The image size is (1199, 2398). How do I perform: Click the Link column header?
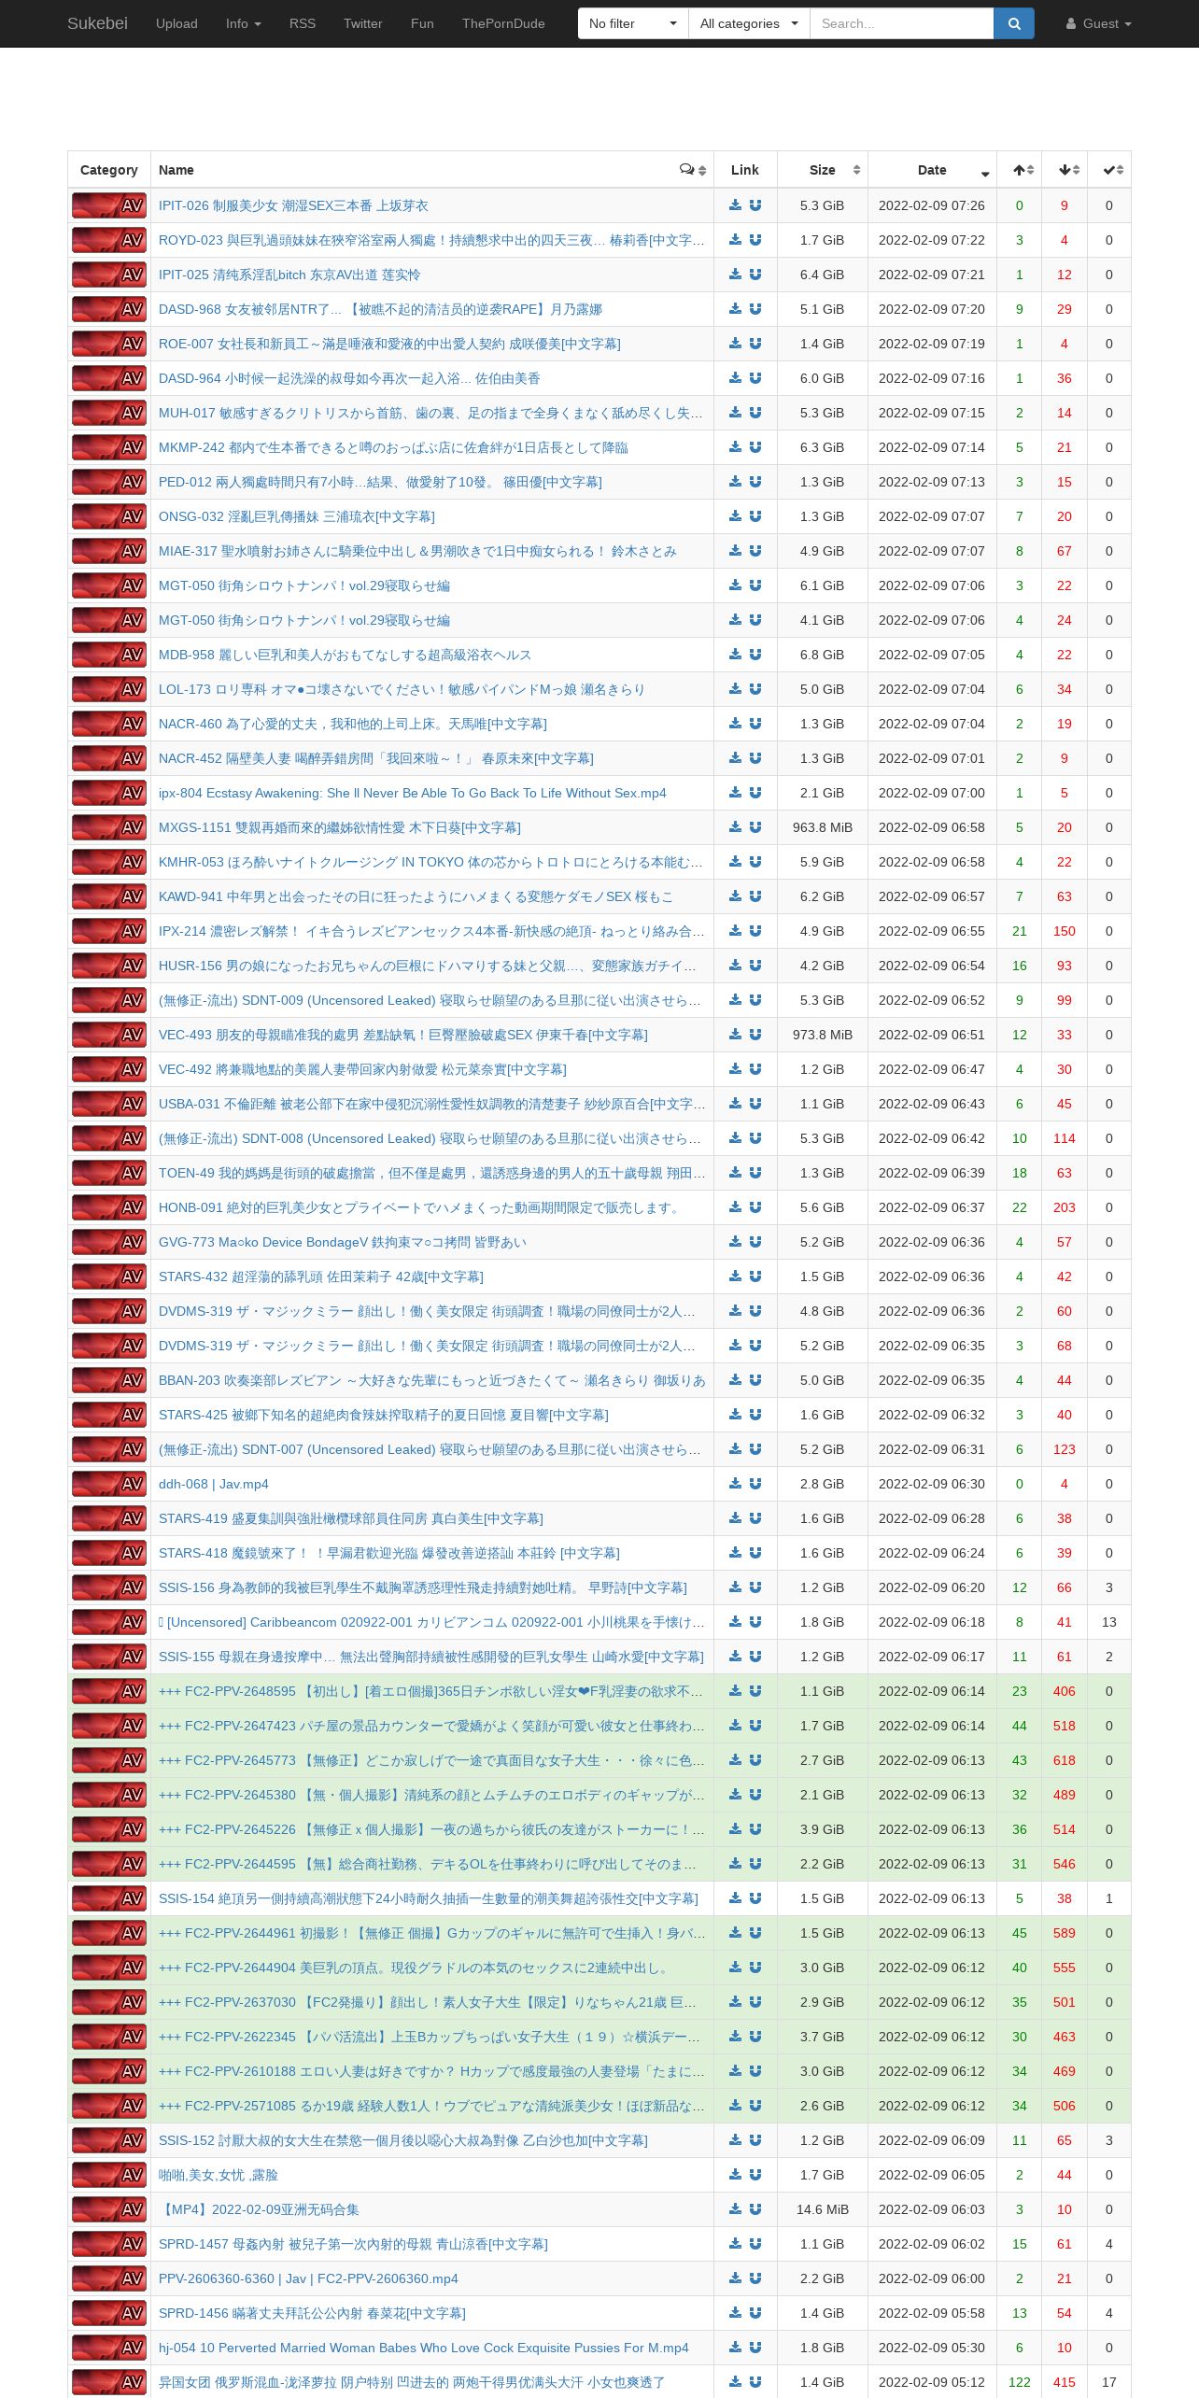(x=745, y=170)
